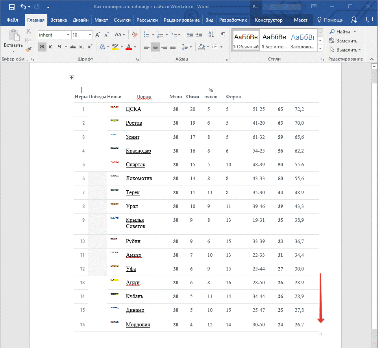Switch to the Дизайн tab
This screenshot has width=381, height=348.
[80, 20]
